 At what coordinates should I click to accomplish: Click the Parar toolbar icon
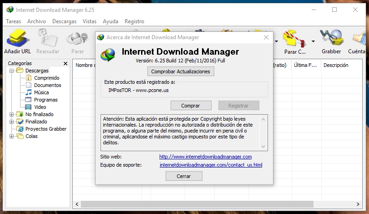click(x=77, y=39)
